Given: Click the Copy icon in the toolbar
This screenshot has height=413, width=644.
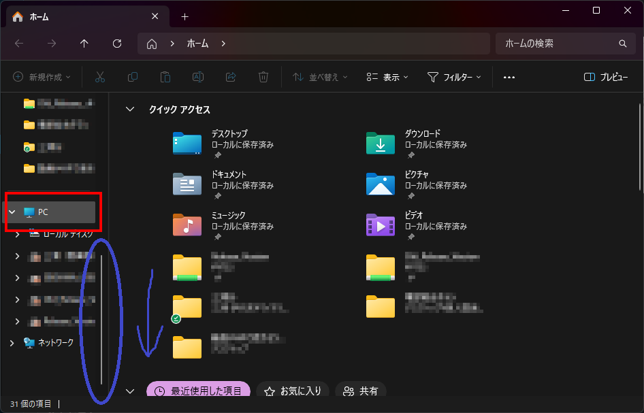Looking at the screenshot, I should pos(133,76).
